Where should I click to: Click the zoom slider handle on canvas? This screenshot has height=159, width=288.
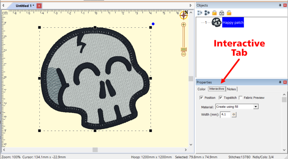coord(183,49)
